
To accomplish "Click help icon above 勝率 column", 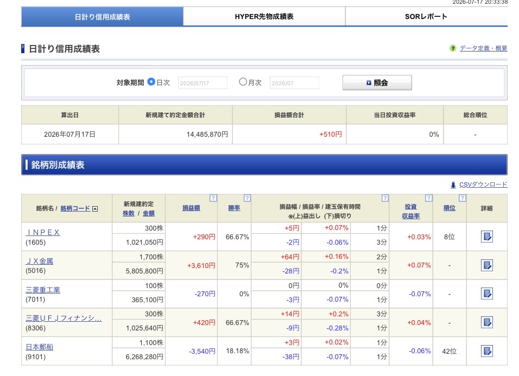I will 247,198.
